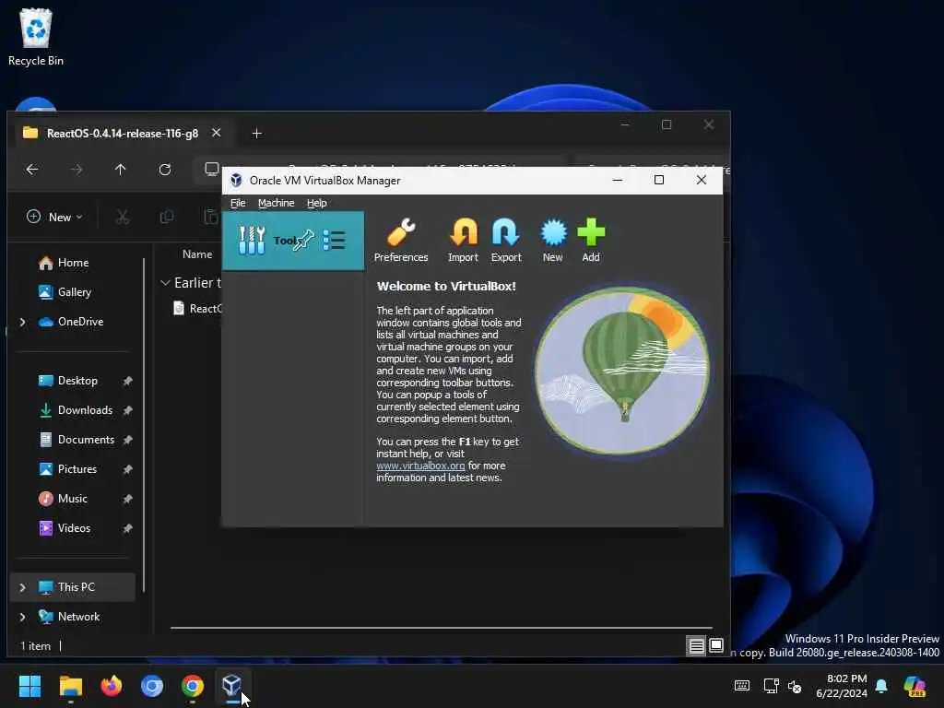Expand the Network tree node
The height and width of the screenshot is (708, 944).
23,617
